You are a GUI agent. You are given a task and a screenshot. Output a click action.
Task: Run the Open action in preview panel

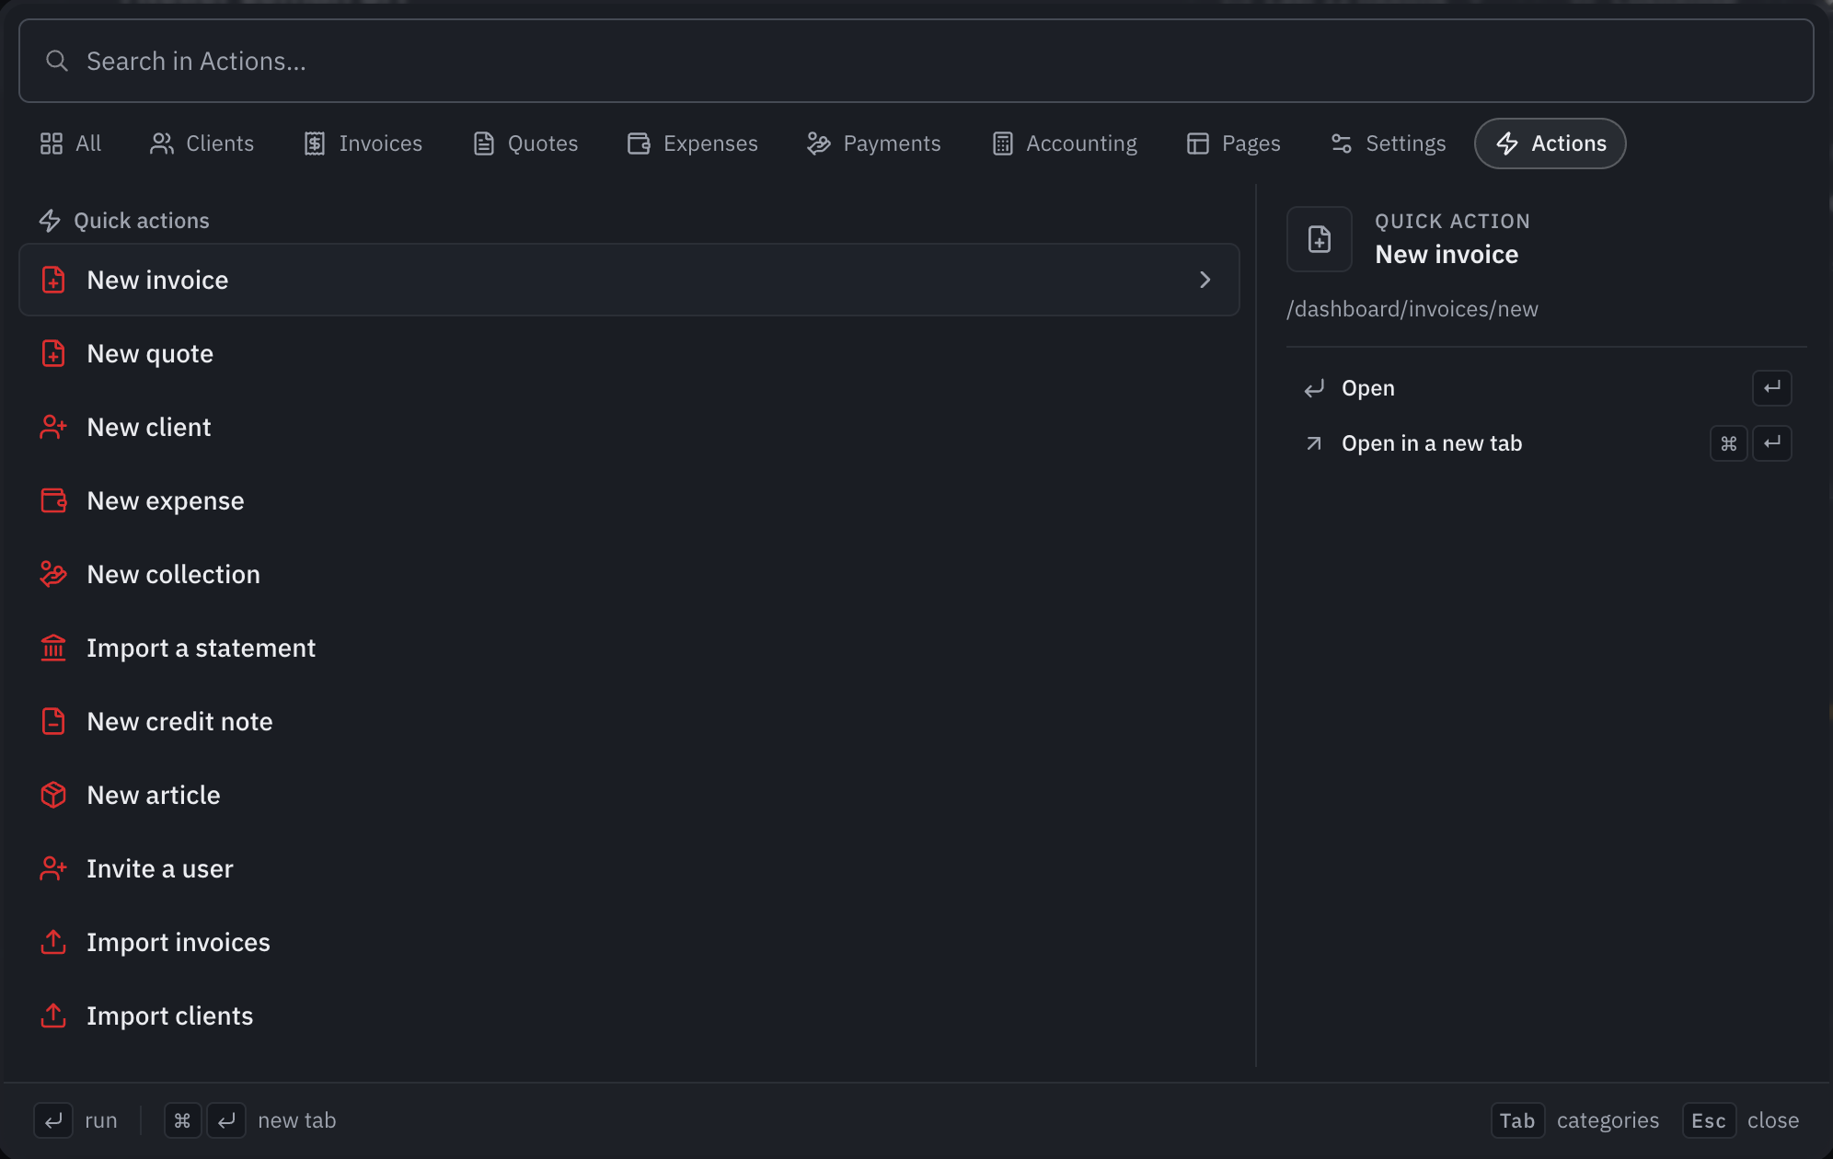tap(1547, 388)
